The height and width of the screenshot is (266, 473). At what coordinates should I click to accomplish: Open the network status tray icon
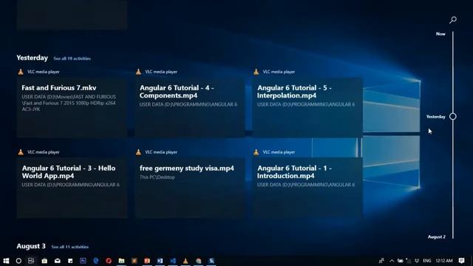point(409,261)
